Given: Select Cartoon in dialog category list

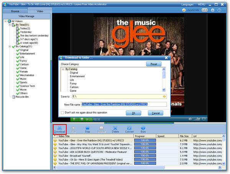Looking at the screenshot, I should point(74,87).
